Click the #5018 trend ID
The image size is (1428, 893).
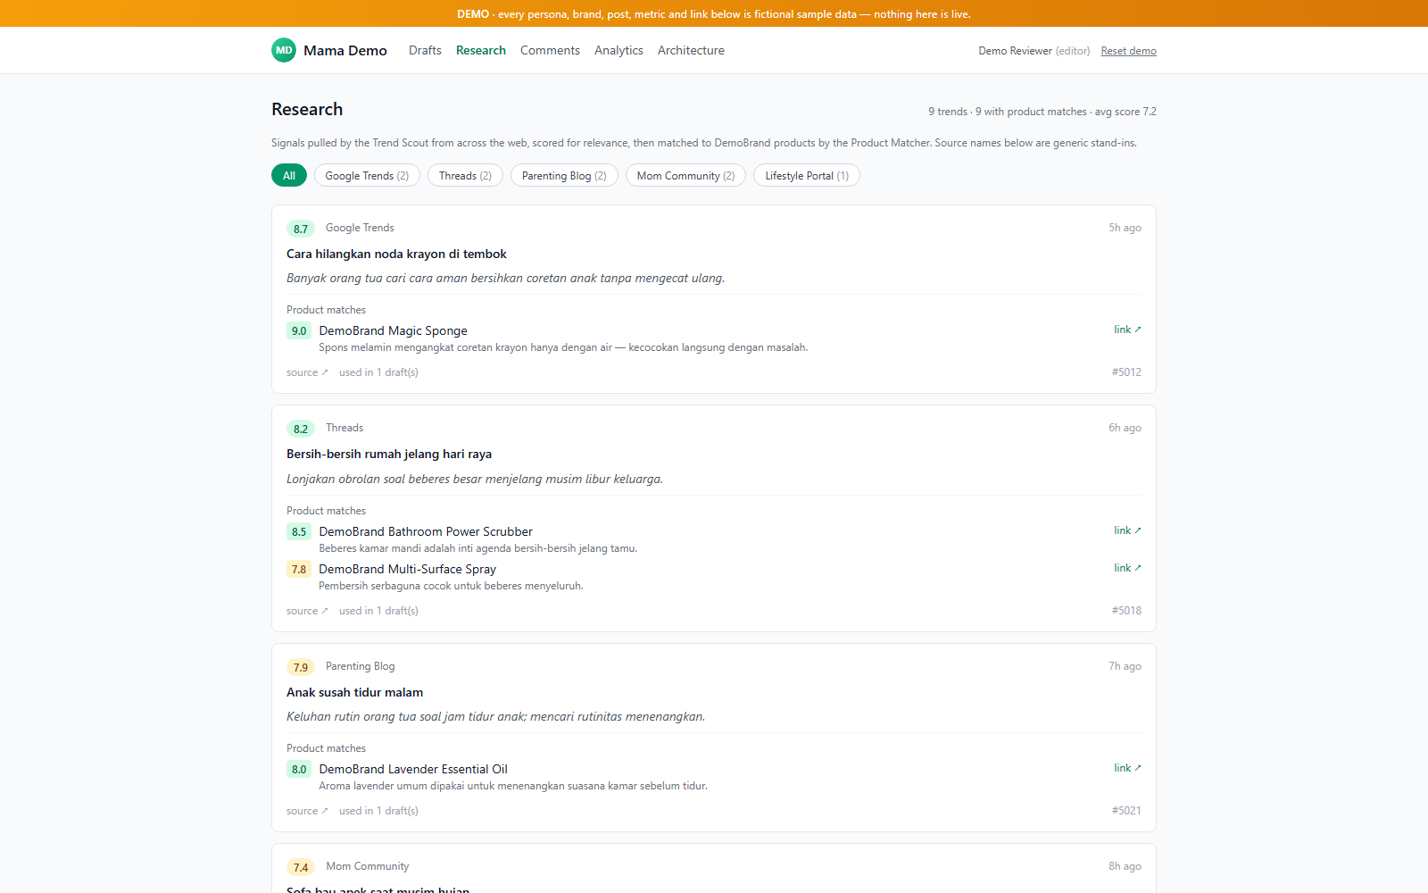[x=1126, y=611]
